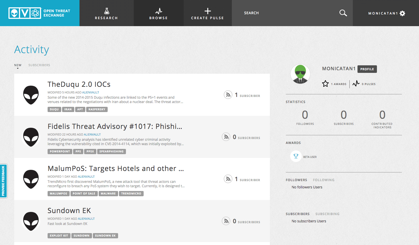Subscribe using the RSS icon on MalumPoS

tap(228, 179)
